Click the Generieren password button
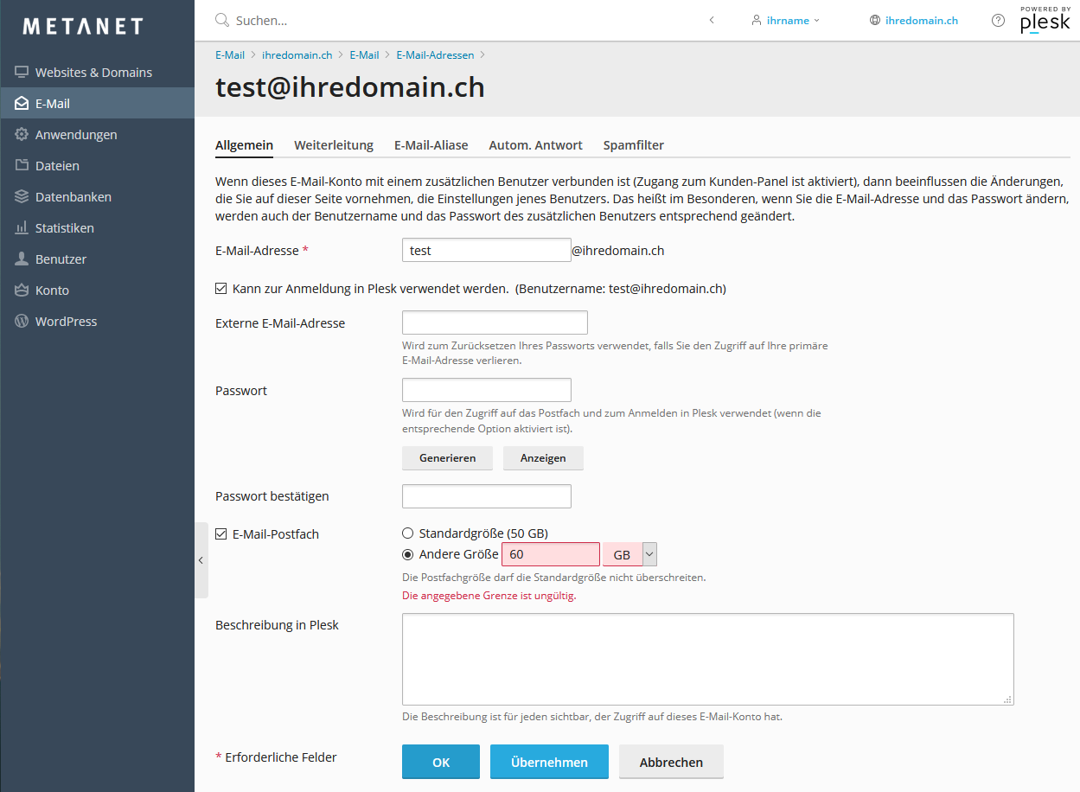The image size is (1080, 792). (447, 458)
